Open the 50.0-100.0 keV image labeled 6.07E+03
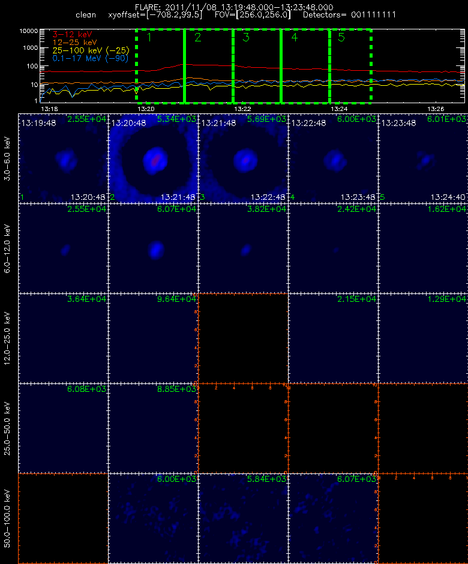Image resolution: width=468 pixels, height=564 pixels. 333,518
